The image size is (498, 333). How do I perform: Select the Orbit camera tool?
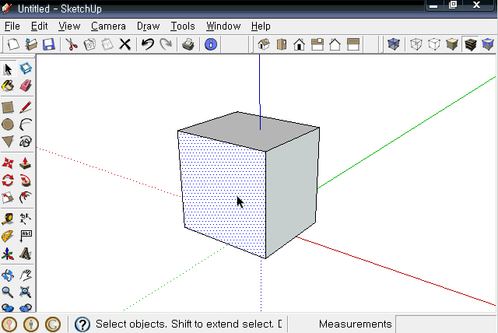[x=8, y=275]
